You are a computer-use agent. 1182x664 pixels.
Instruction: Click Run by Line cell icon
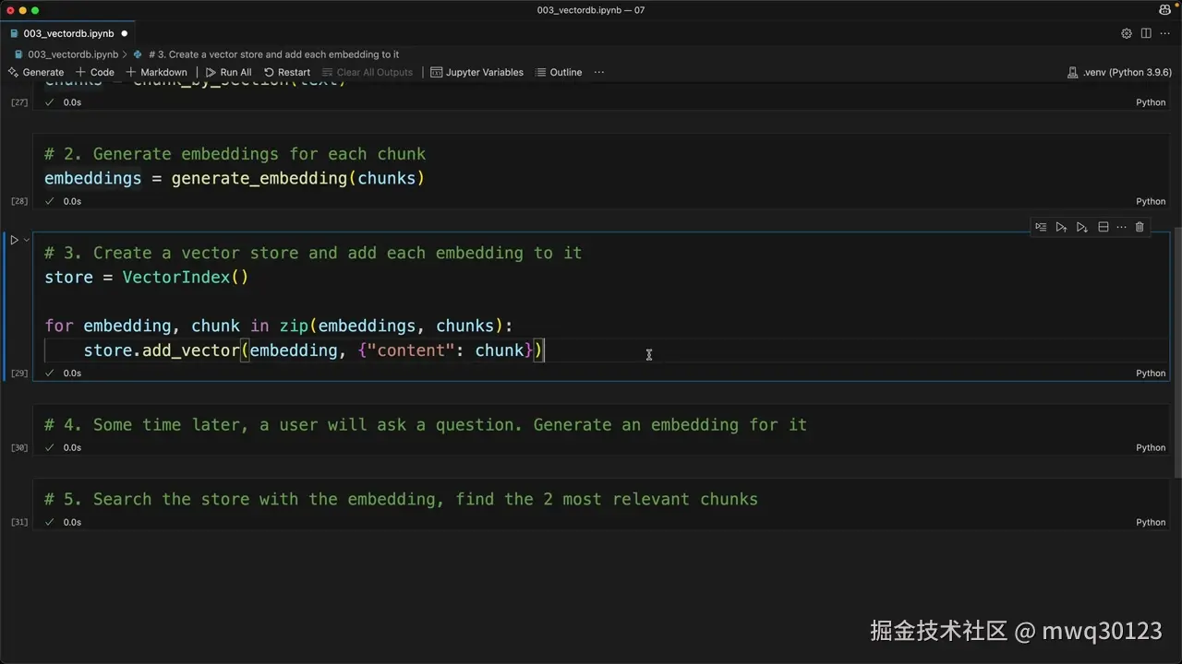pyautogui.click(x=1041, y=227)
